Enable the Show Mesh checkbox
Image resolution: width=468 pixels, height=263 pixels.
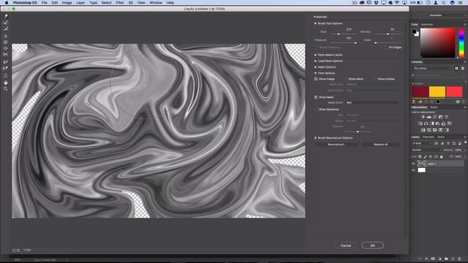coord(345,79)
